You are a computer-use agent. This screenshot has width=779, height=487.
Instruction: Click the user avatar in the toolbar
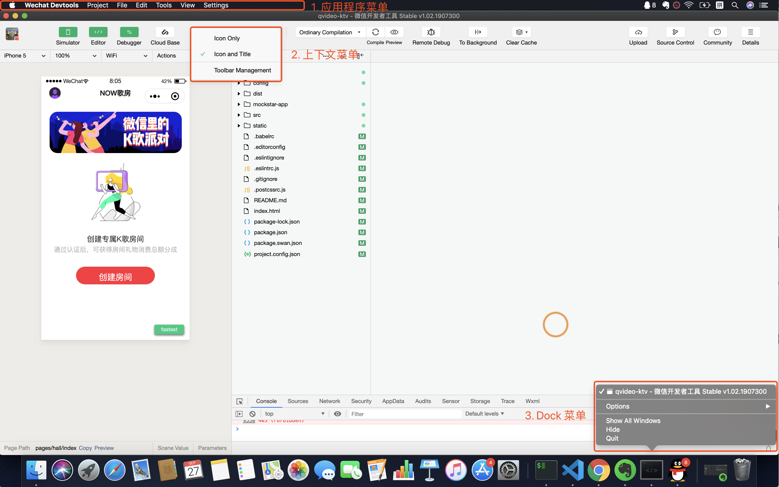click(x=12, y=34)
